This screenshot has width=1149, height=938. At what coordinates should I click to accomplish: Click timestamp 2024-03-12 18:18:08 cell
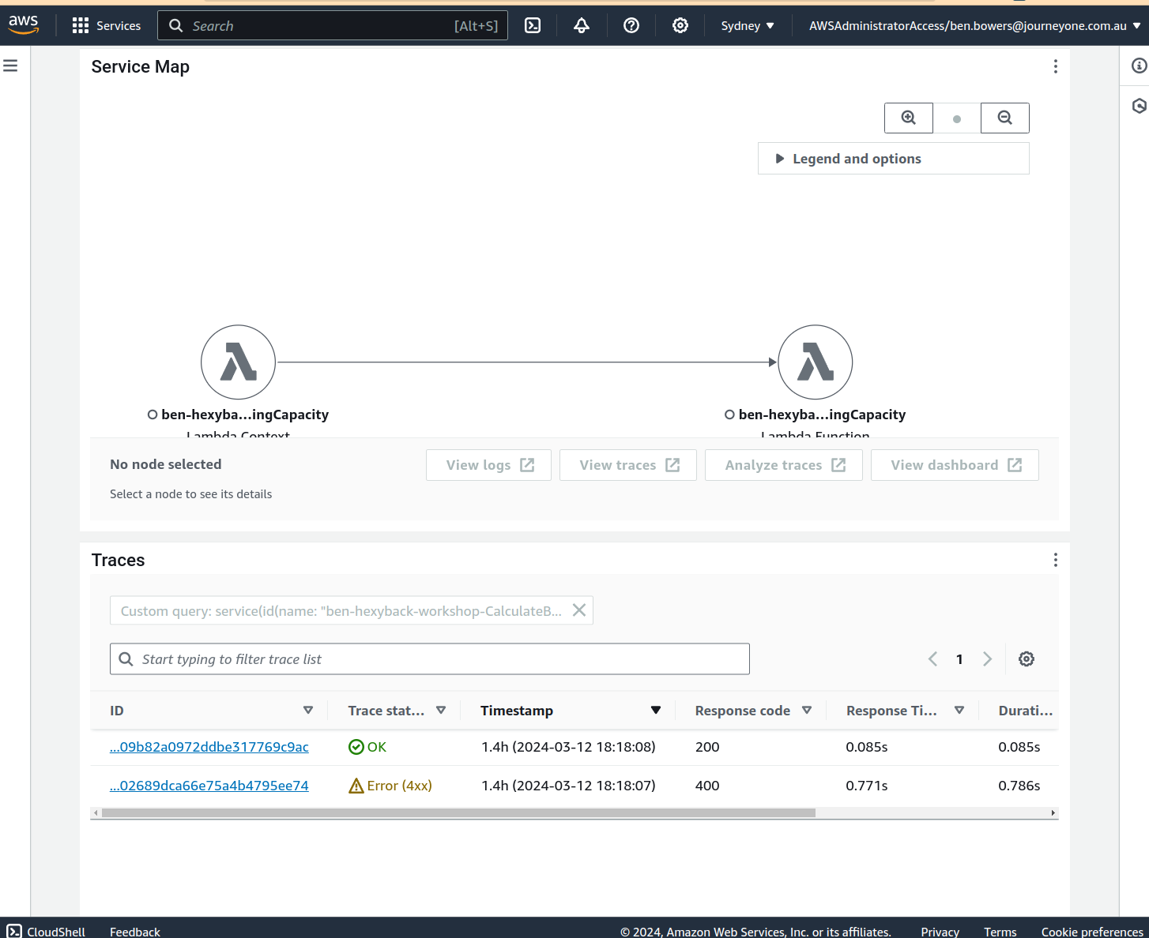pos(568,747)
